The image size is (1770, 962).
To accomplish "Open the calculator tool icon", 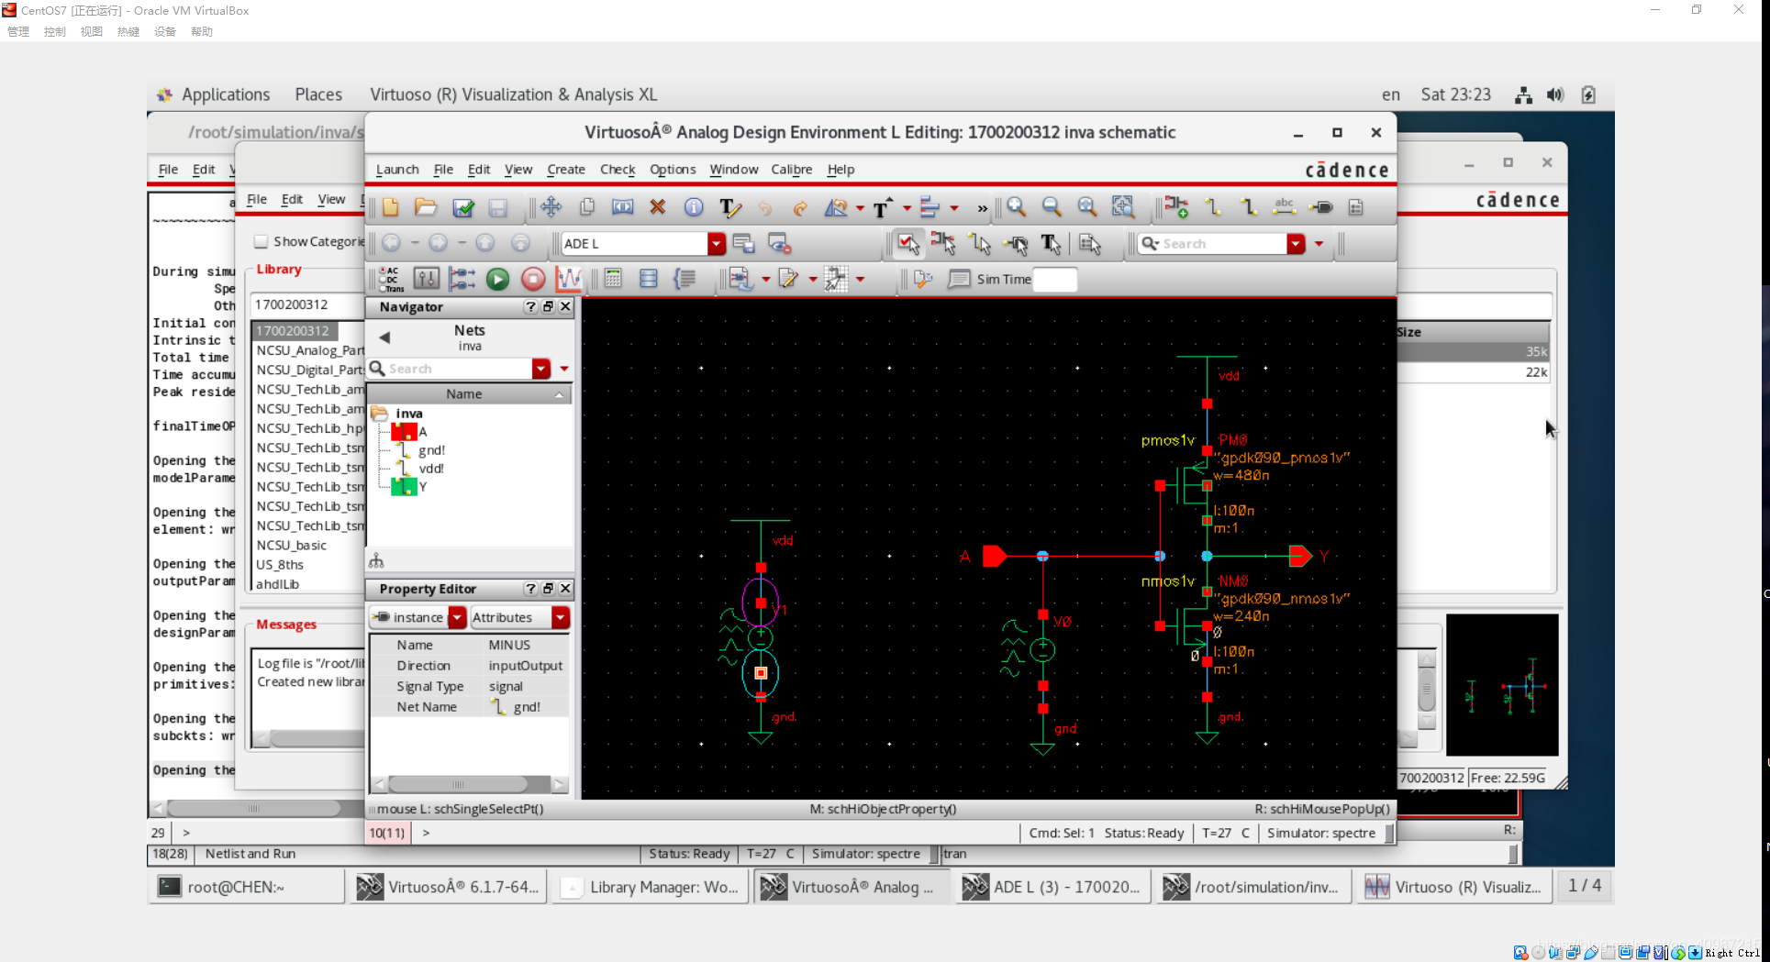I will (x=613, y=280).
